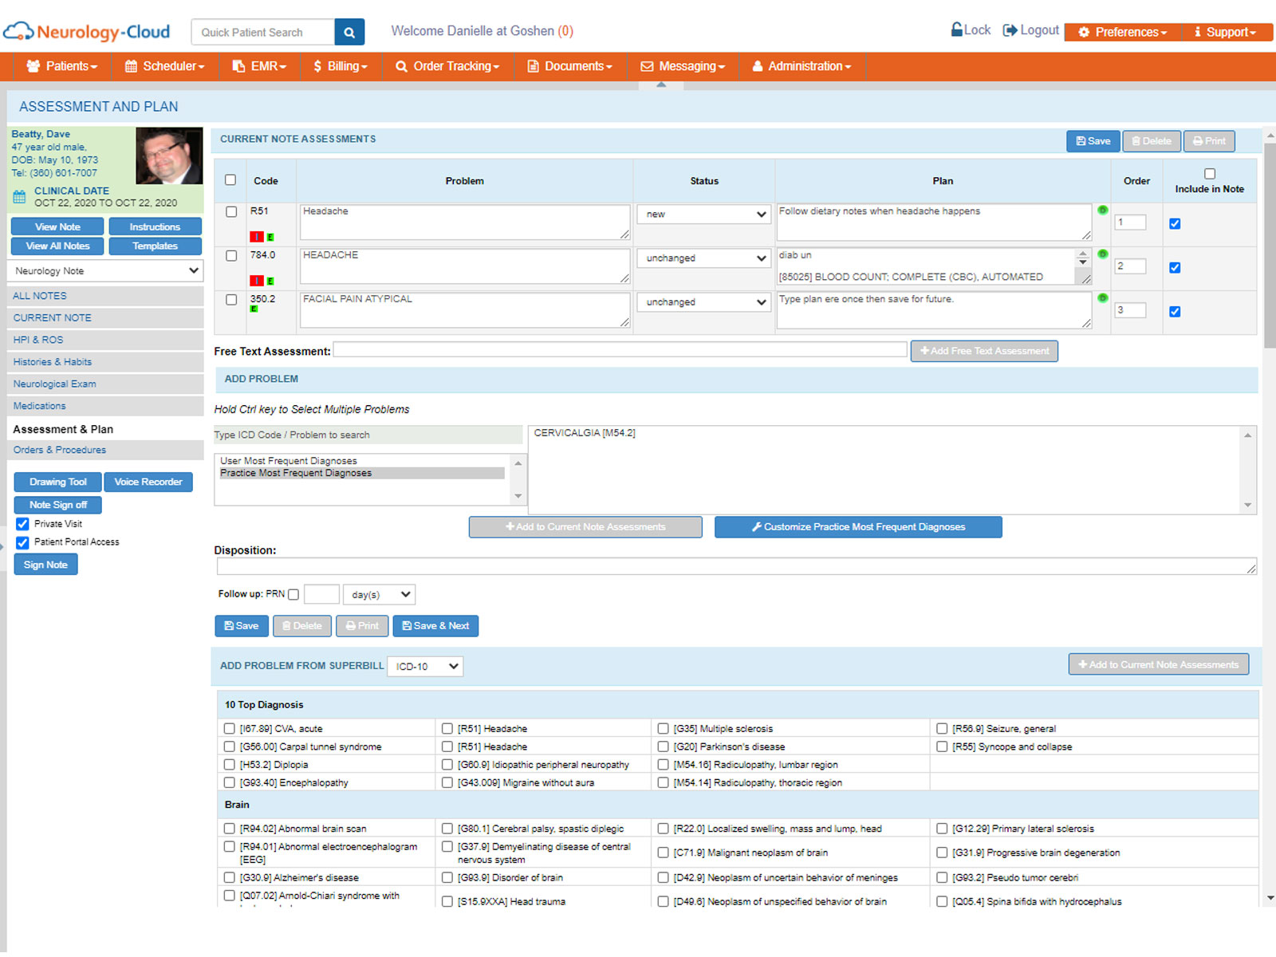Toggle the Private Visit checkbox
This screenshot has width=1276, height=957.
(x=22, y=524)
